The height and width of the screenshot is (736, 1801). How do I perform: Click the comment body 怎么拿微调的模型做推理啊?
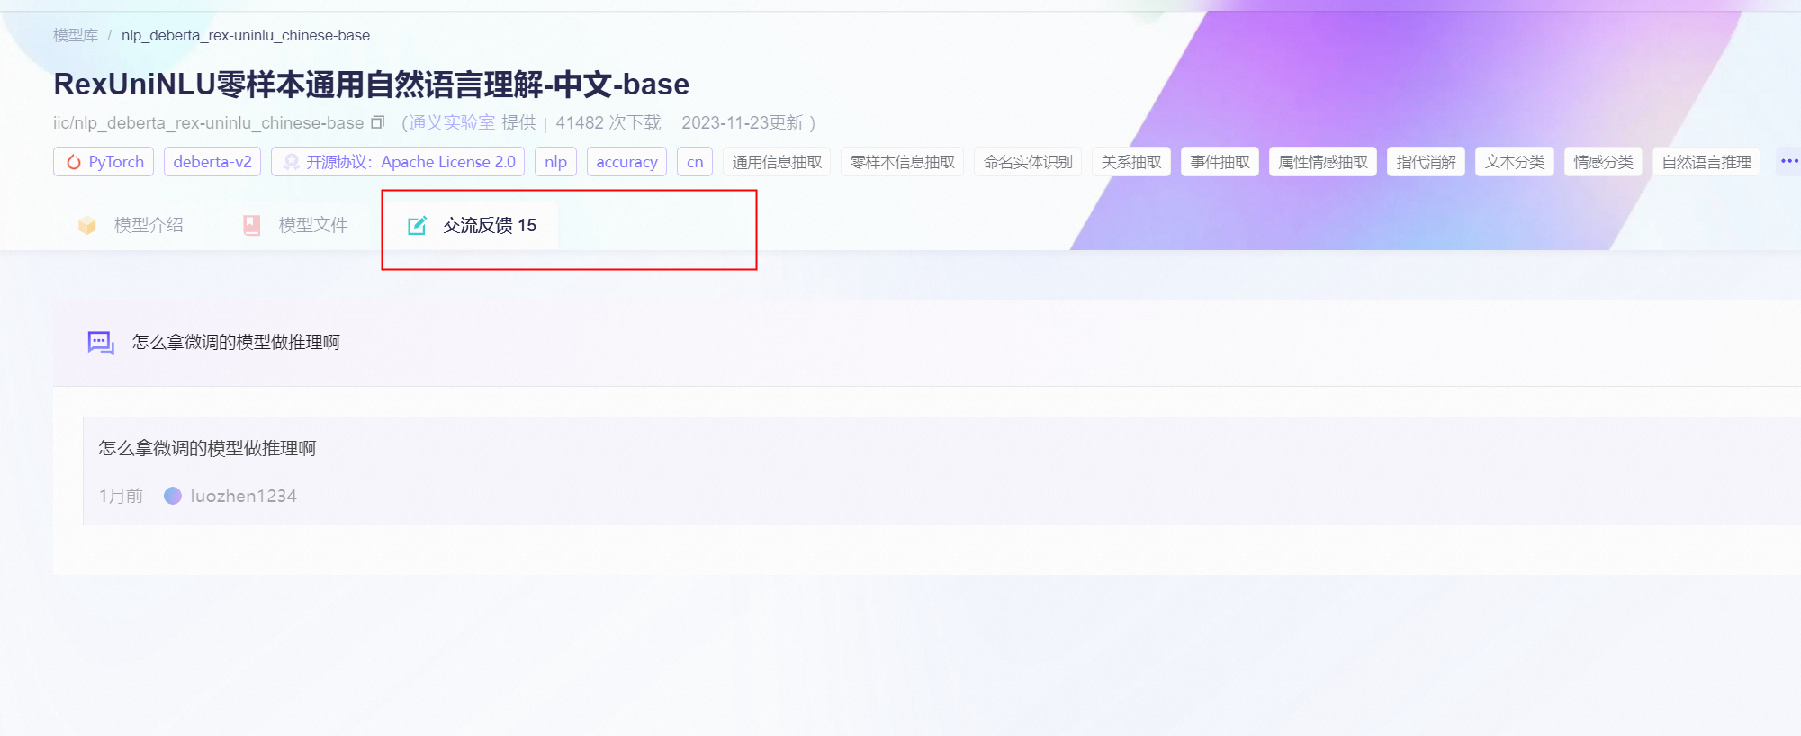(x=207, y=448)
